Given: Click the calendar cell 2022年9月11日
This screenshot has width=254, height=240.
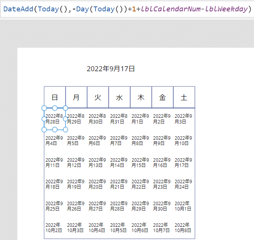Looking at the screenshot, I should [55, 163].
